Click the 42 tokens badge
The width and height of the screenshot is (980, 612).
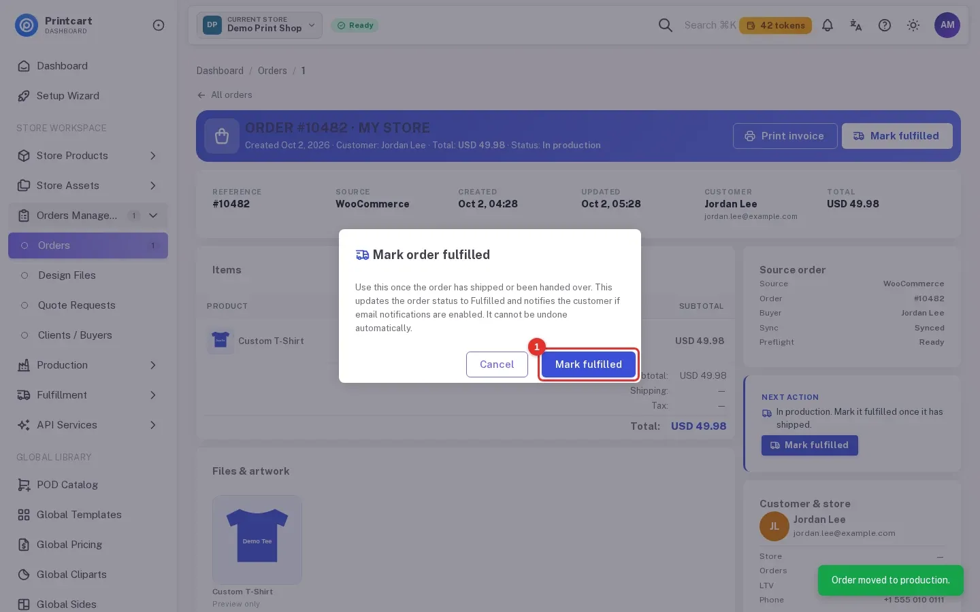point(775,25)
